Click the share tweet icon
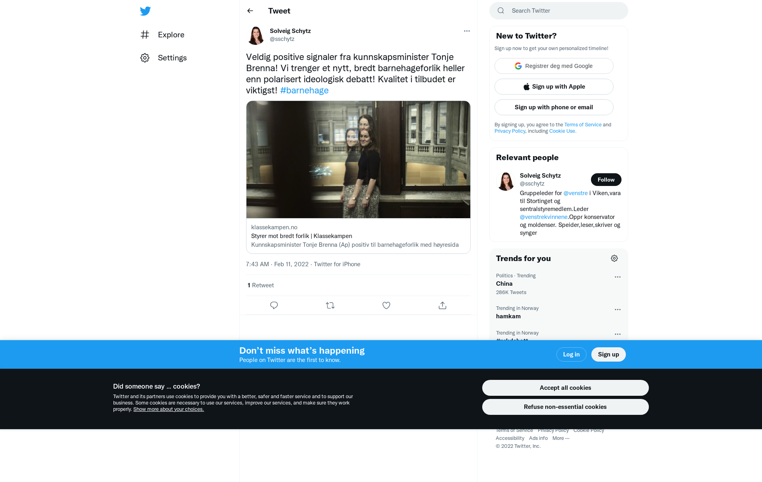 (x=443, y=305)
